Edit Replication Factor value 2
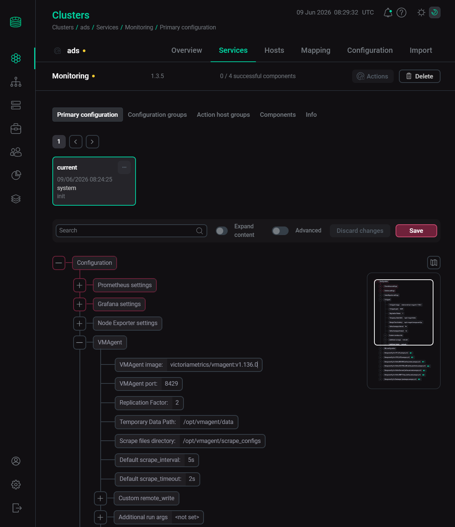Viewport: 455px width, 527px height. [177, 403]
